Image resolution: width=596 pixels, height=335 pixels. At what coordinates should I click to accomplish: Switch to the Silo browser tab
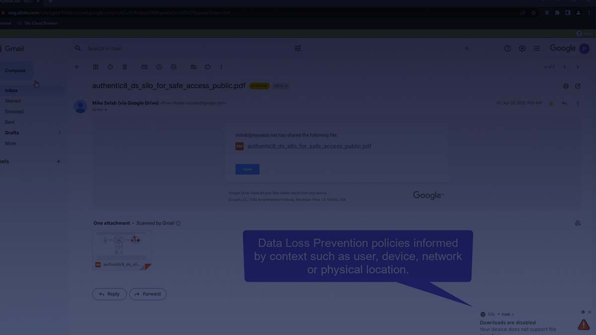tap(20, 2)
